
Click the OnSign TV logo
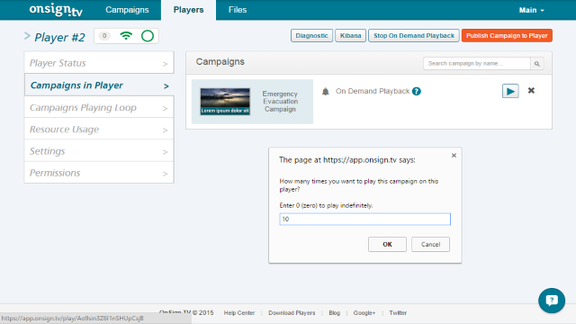click(x=56, y=10)
